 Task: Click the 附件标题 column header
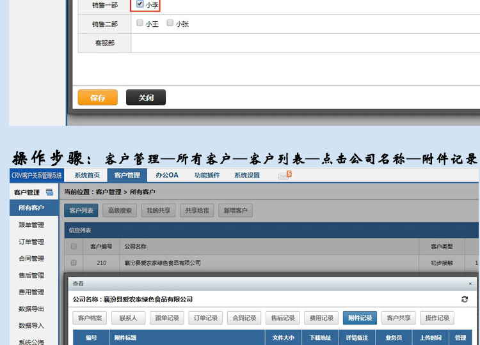[x=187, y=337]
